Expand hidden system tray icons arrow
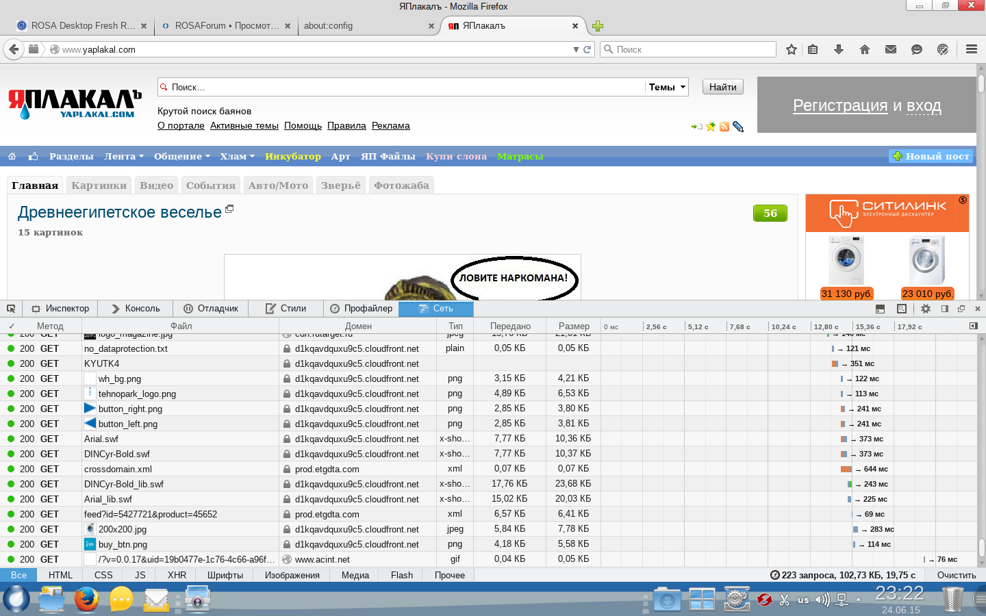The height and width of the screenshot is (616, 986). click(859, 600)
